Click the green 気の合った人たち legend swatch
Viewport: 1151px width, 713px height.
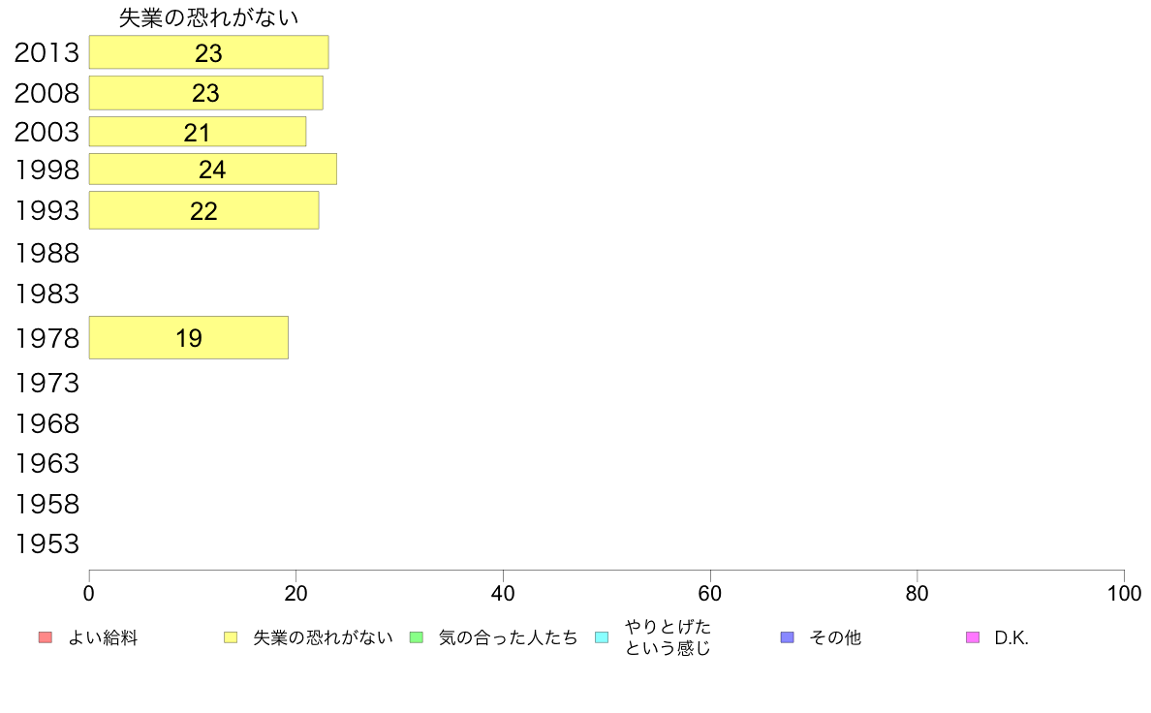417,637
